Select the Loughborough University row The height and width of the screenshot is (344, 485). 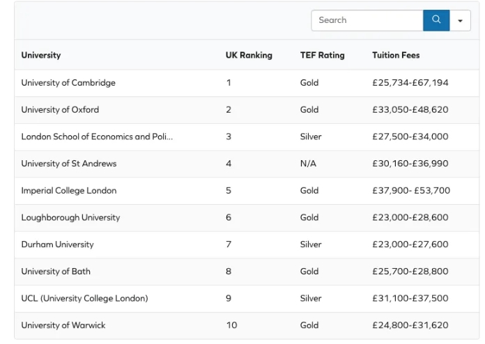click(70, 217)
